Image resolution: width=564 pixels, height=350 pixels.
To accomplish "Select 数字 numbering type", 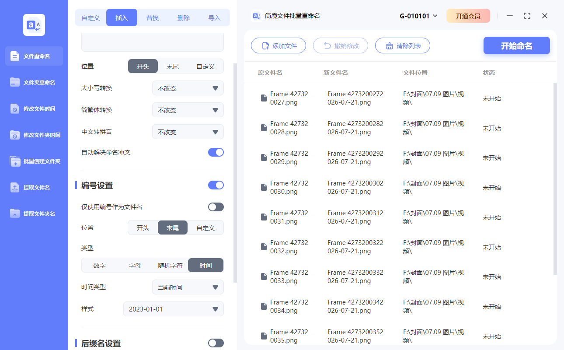I will pos(99,265).
